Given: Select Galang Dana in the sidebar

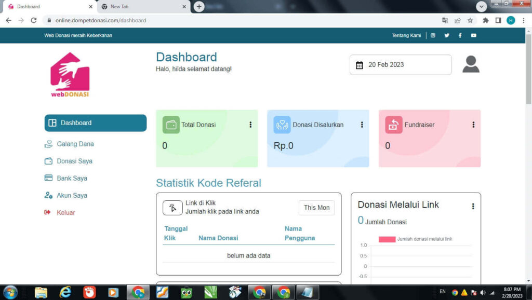Looking at the screenshot, I should coord(75,144).
